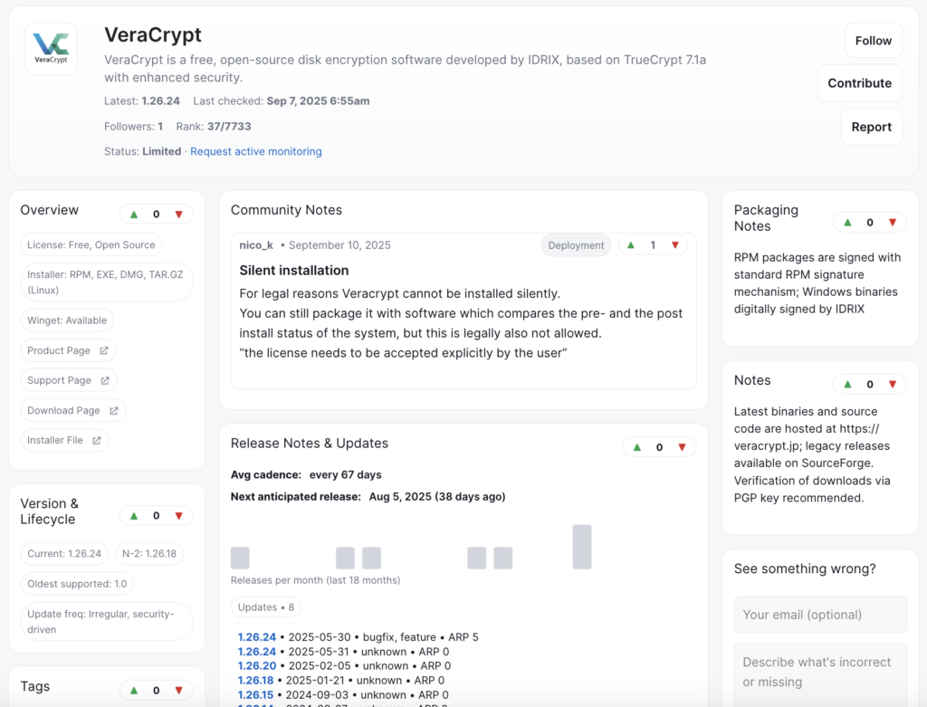
Task: Click the Update freq: Irregular chip
Action: pyautogui.click(x=107, y=622)
